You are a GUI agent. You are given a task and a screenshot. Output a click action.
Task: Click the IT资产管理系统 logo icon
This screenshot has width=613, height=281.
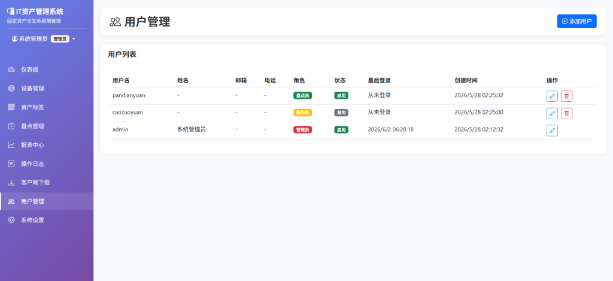(x=11, y=12)
